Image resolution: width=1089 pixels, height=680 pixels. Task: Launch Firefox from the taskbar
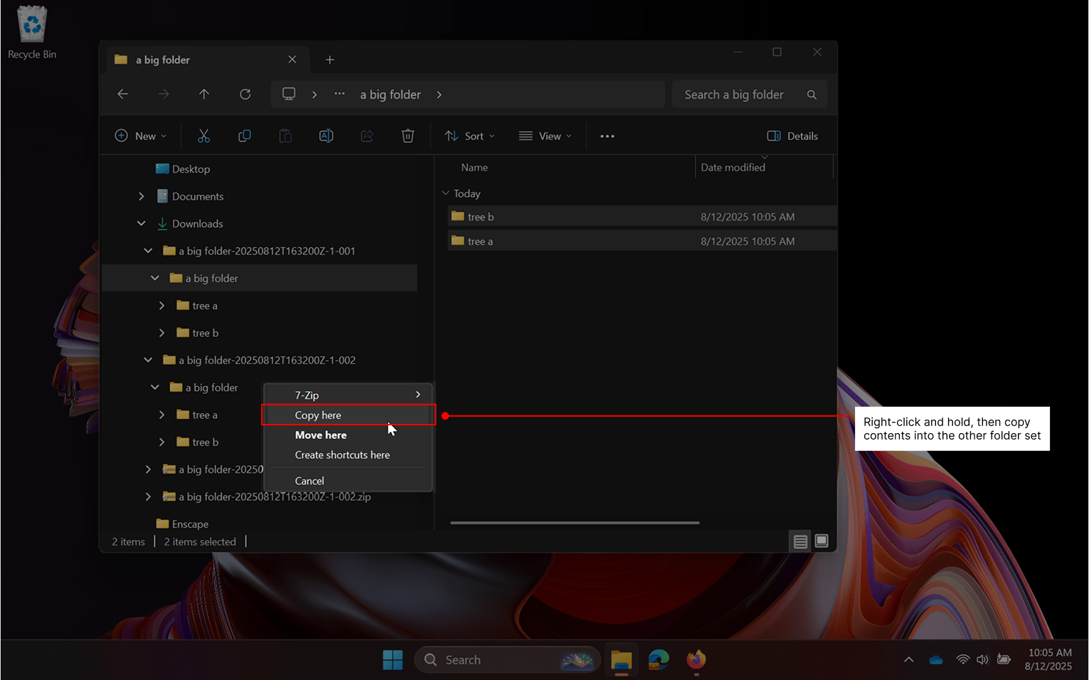[x=696, y=659]
